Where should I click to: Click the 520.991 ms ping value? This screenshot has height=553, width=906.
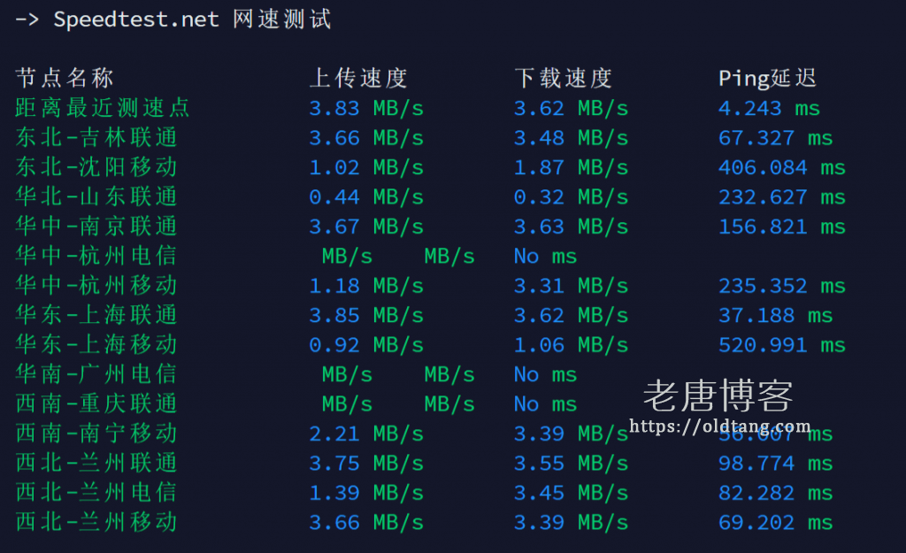[781, 345]
